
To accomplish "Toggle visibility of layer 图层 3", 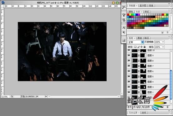I will pyautogui.click(x=129, y=87).
